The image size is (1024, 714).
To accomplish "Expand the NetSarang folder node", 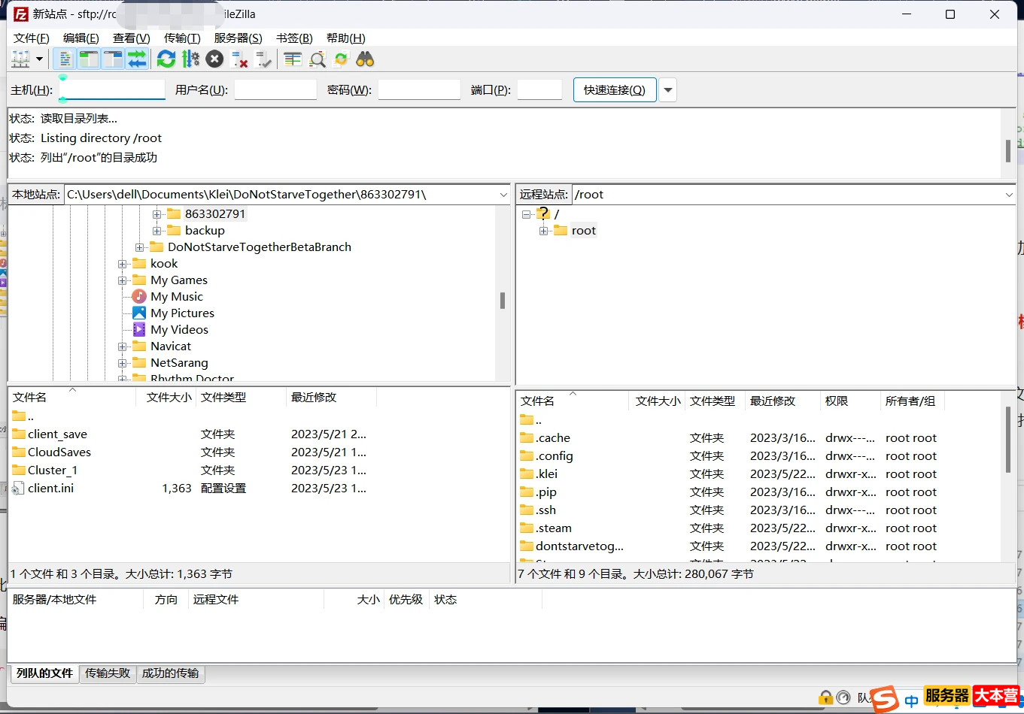I will tap(123, 363).
